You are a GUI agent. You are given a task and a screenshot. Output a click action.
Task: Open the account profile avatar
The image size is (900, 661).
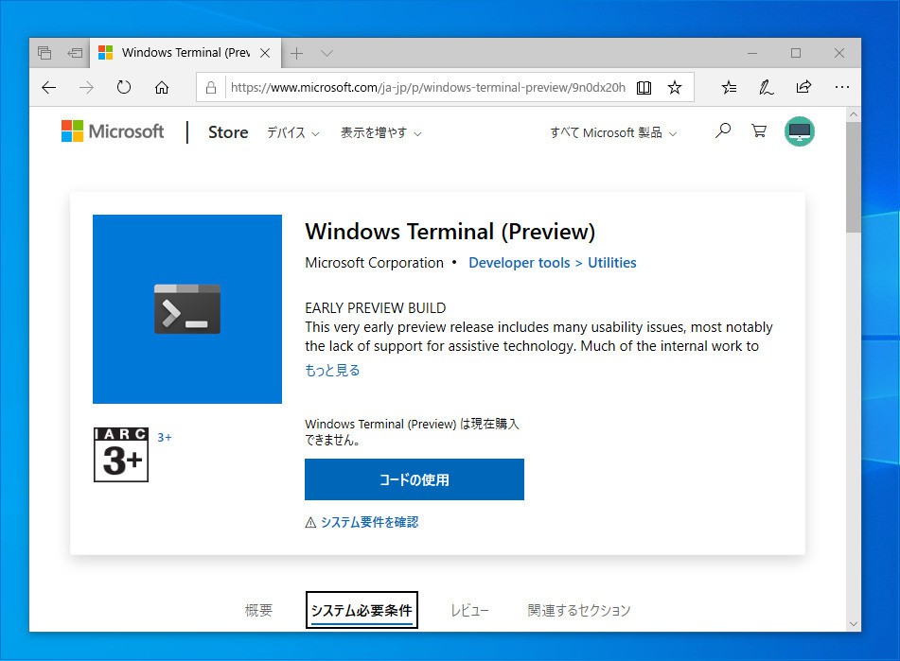[800, 131]
